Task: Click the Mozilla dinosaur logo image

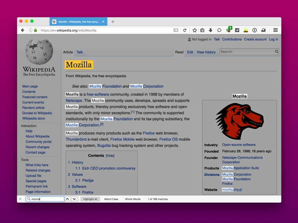Action: click(x=240, y=121)
